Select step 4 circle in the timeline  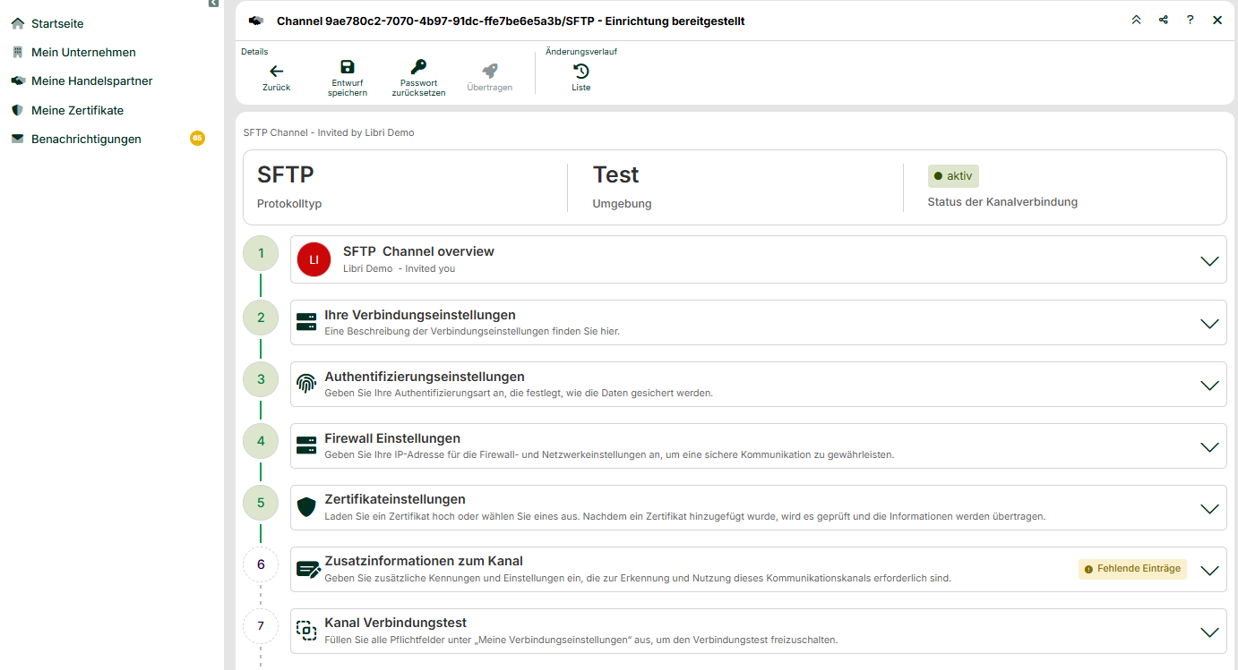pos(261,441)
